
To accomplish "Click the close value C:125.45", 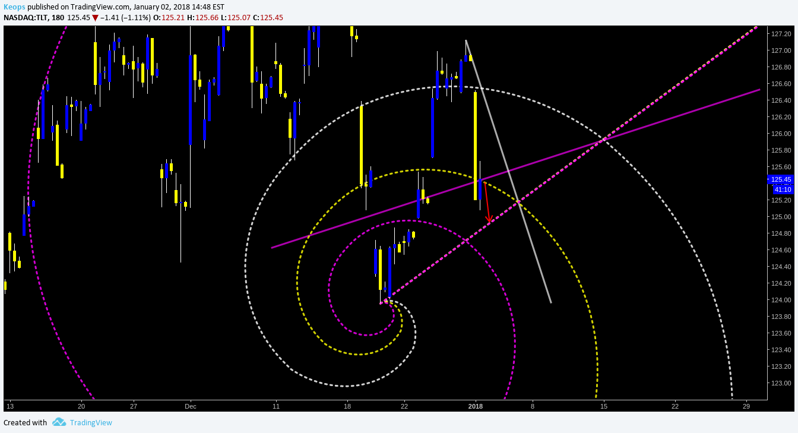I will tap(267, 18).
